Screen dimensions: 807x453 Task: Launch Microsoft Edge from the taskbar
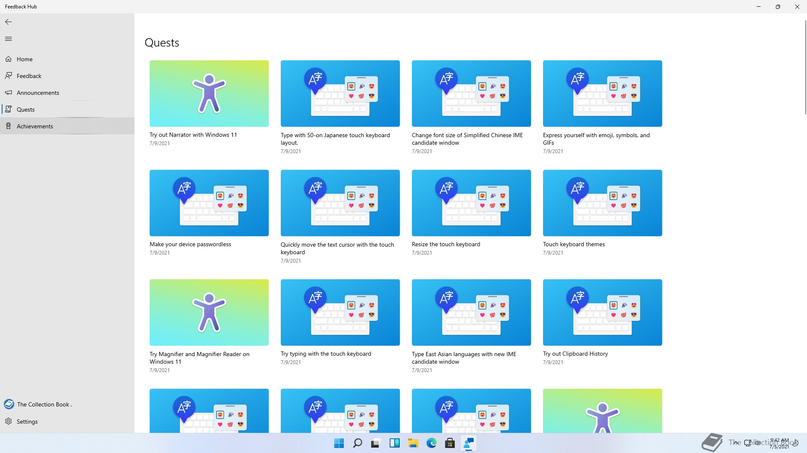[x=431, y=443]
